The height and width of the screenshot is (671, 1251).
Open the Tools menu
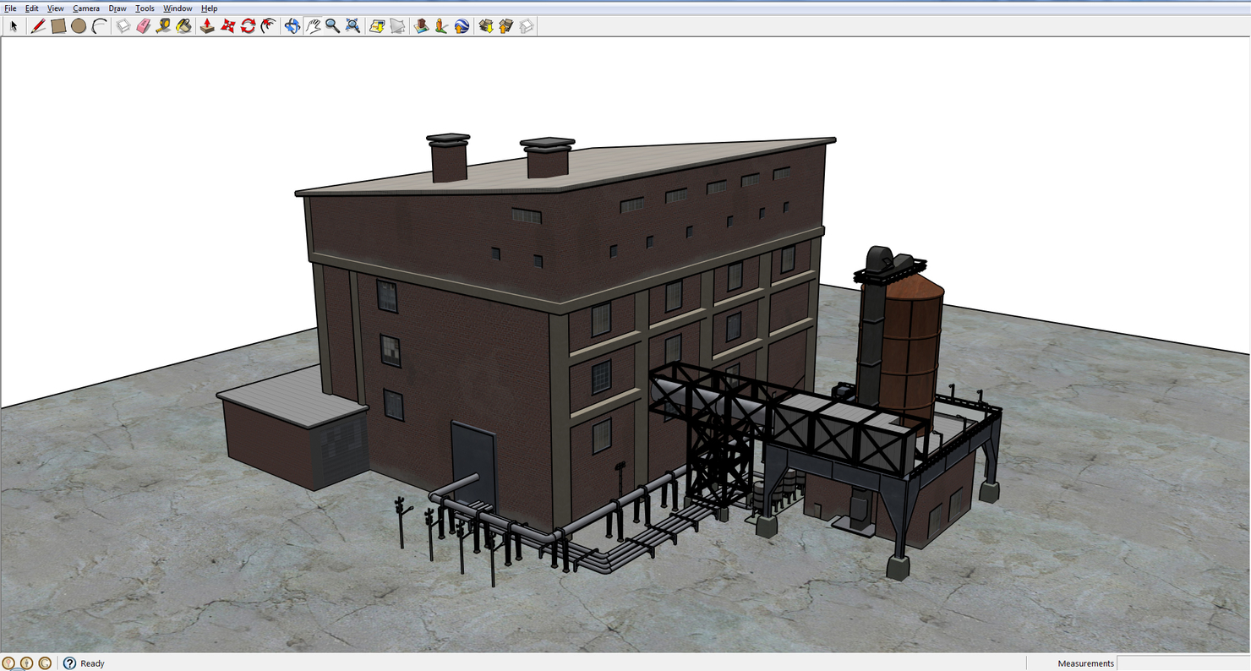[144, 8]
